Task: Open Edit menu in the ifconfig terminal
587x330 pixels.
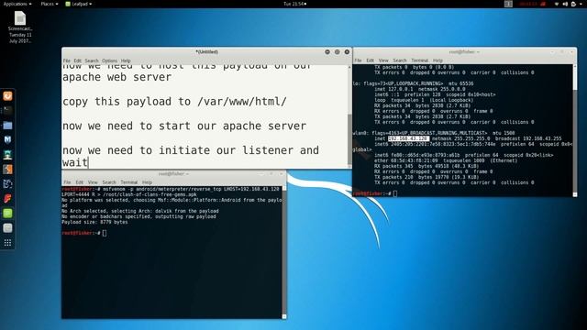Action: [370, 60]
